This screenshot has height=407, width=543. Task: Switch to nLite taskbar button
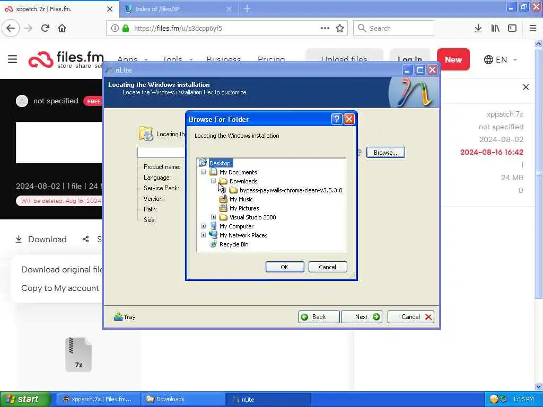pos(268,399)
